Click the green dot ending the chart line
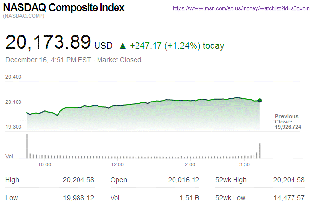The height and width of the screenshot is (205, 312). 259,101
